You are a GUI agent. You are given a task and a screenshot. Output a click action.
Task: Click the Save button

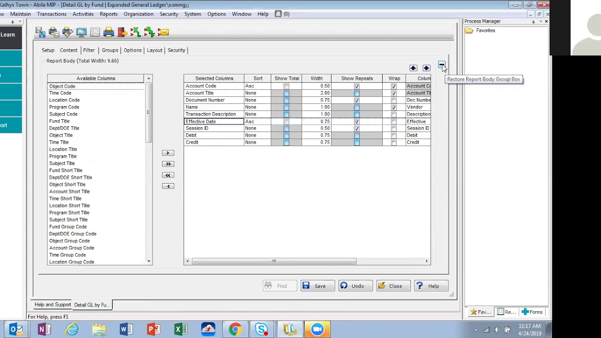(317, 286)
